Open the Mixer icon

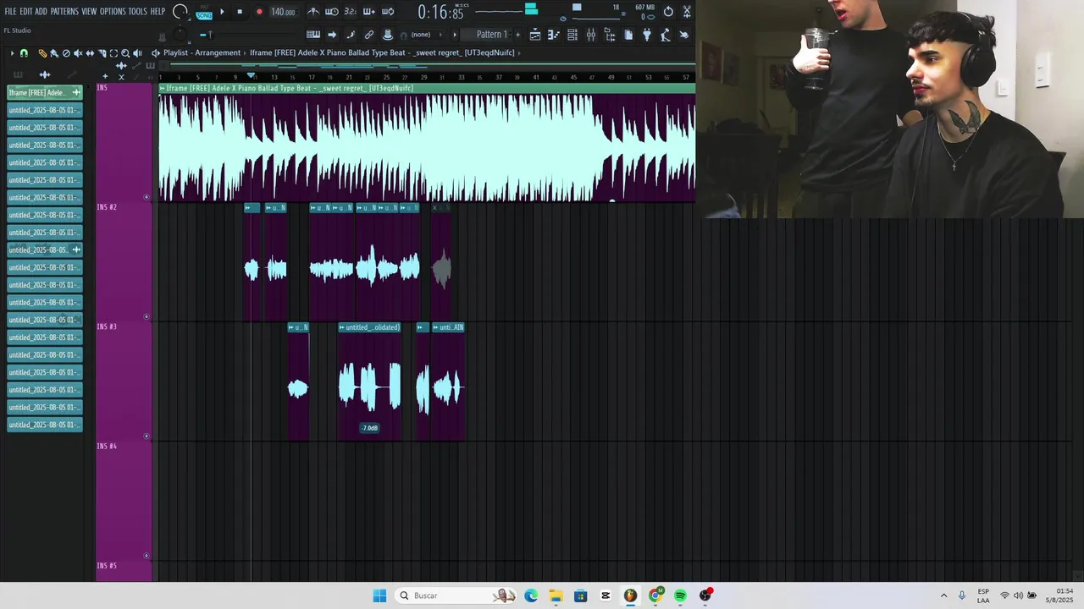click(x=591, y=35)
